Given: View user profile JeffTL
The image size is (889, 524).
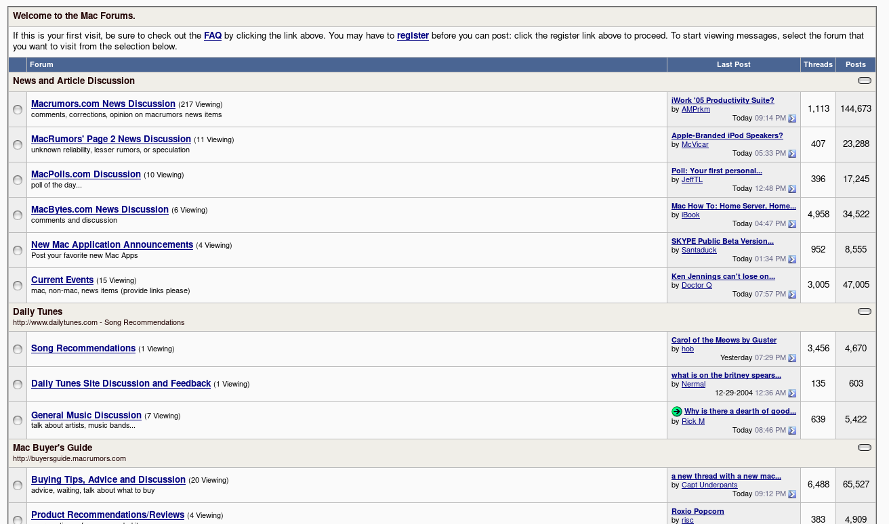Looking at the screenshot, I should coord(692,179).
